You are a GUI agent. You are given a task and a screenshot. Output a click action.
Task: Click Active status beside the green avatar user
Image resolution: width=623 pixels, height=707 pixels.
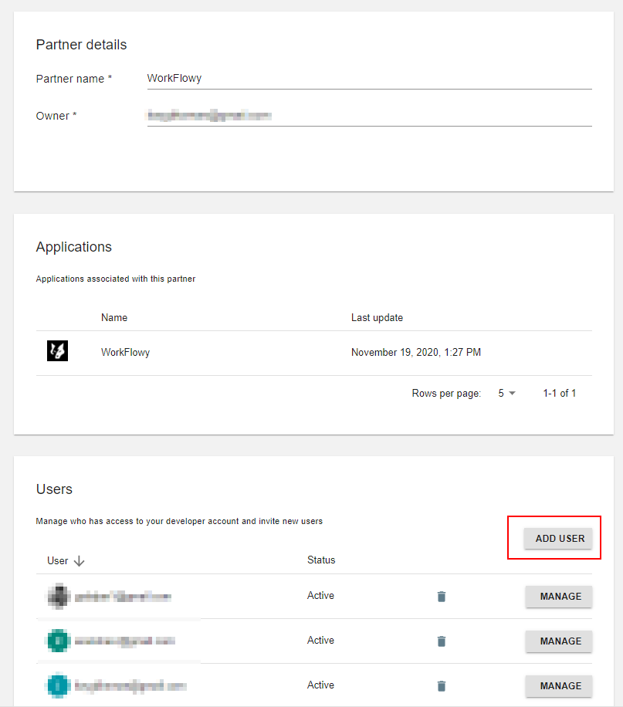tap(320, 641)
